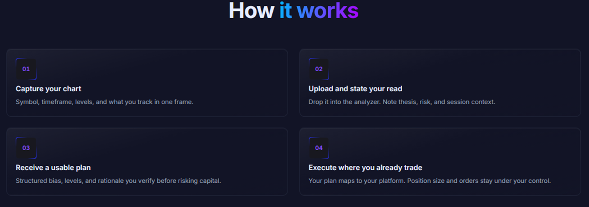Click the "Drop it into the analyzer" description
Screen dimensions: 589x207
402,102
